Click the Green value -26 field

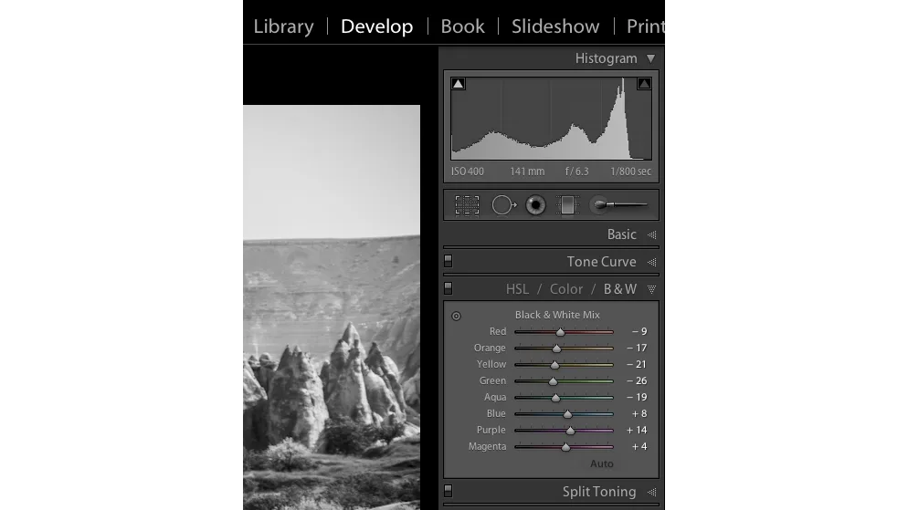637,380
